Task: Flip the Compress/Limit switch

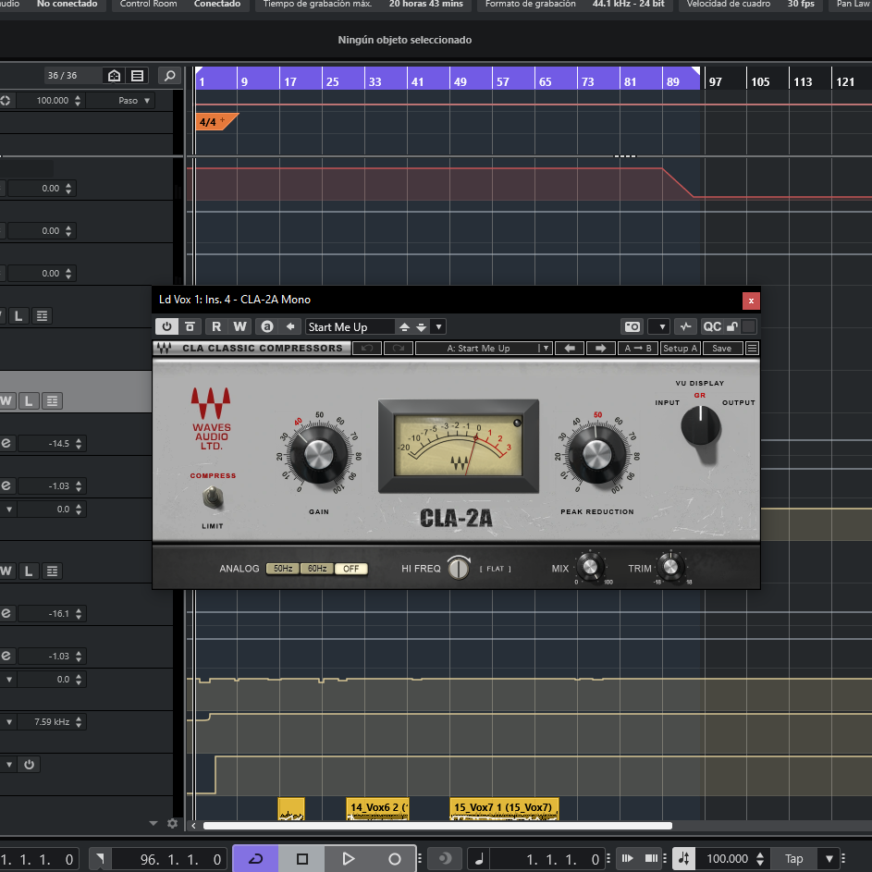Action: click(213, 497)
